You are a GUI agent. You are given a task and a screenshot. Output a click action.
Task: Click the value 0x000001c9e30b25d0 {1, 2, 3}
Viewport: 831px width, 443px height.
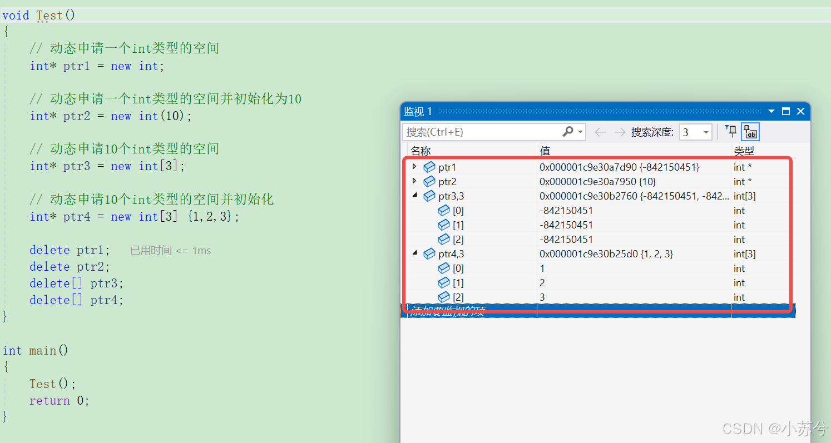(x=606, y=253)
